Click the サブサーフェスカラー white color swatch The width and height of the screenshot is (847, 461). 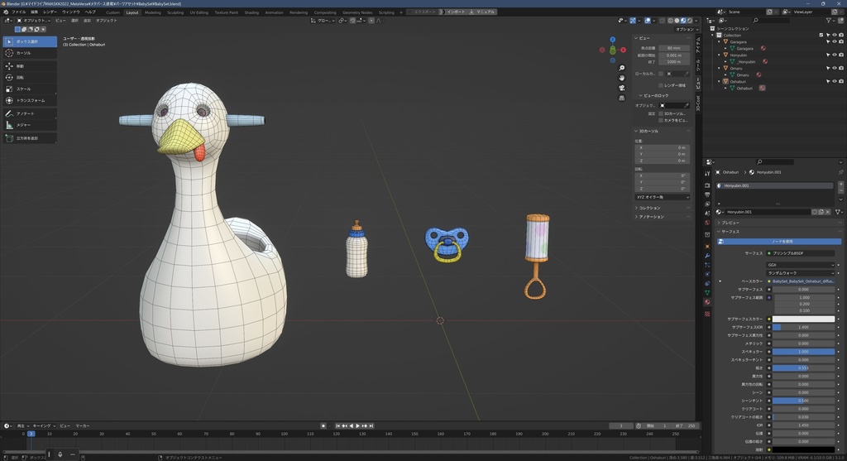803,319
